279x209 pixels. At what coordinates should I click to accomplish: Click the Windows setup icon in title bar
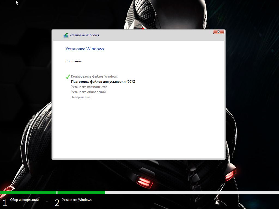66,35
